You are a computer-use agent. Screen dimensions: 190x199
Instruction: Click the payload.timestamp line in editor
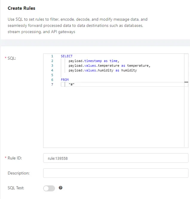(x=93, y=61)
